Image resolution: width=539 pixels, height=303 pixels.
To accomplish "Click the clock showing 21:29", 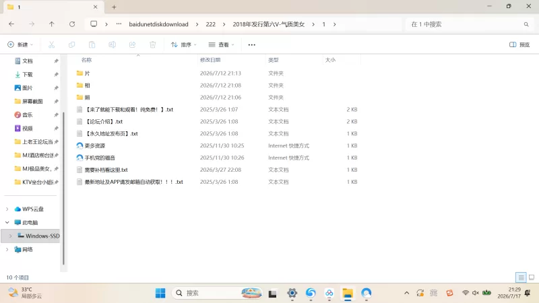I will click(x=509, y=293).
